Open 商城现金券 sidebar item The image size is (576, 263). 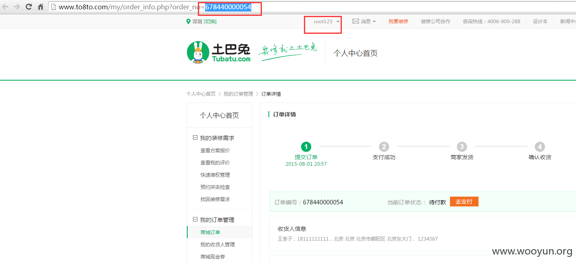coord(213,257)
